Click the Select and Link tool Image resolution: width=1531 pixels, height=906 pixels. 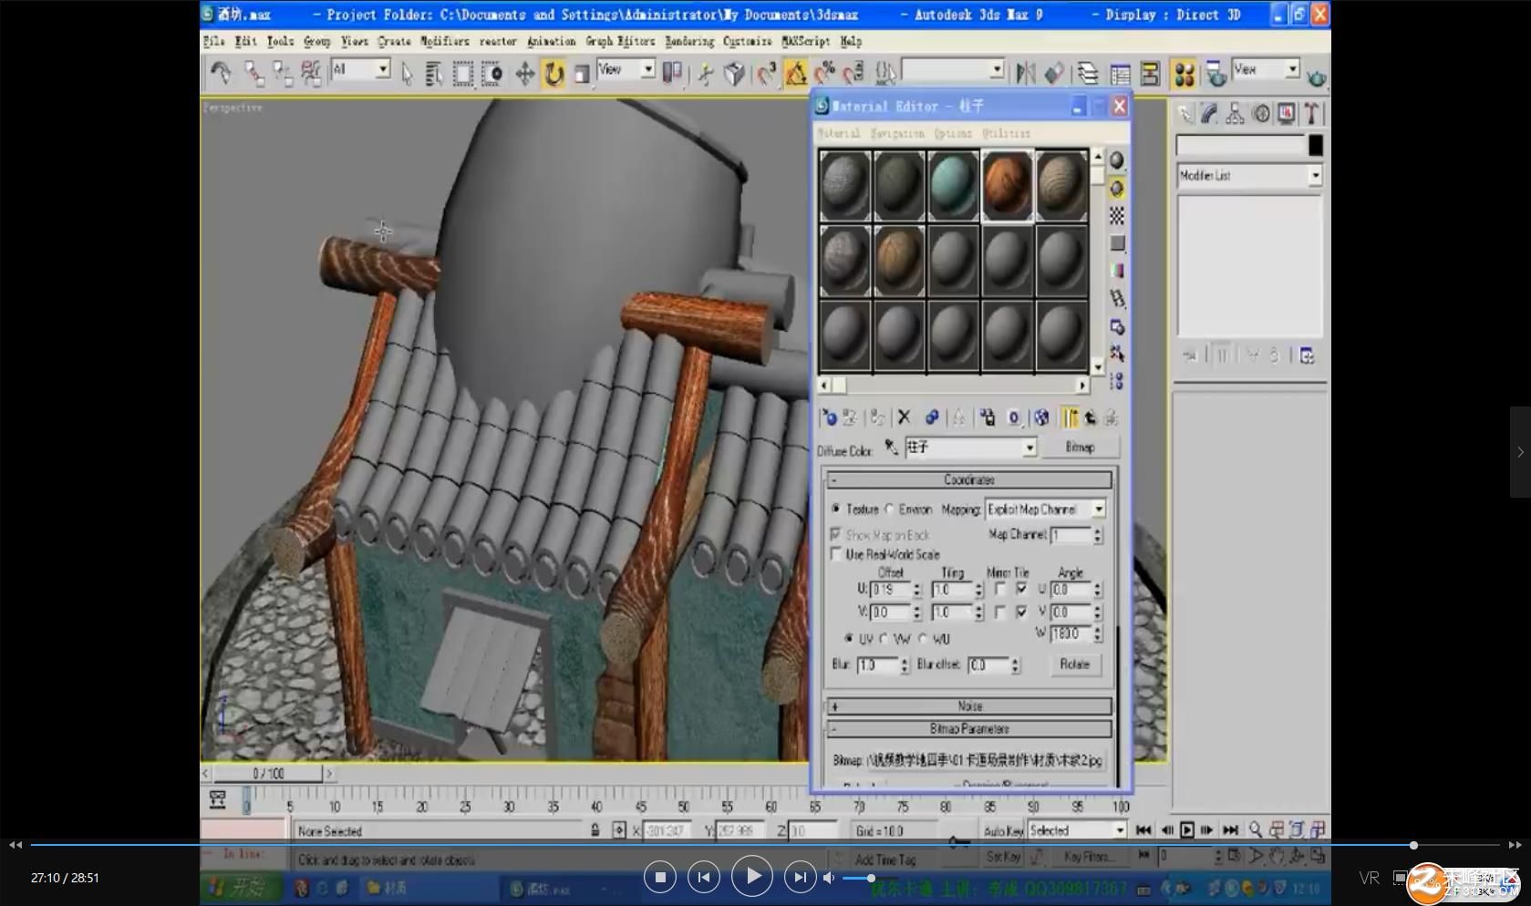tap(253, 73)
